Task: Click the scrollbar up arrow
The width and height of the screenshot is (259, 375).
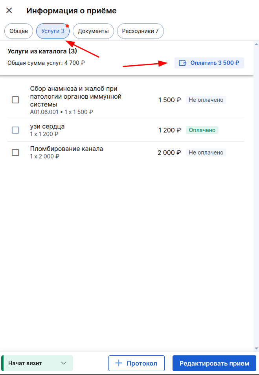Action: (256, 44)
